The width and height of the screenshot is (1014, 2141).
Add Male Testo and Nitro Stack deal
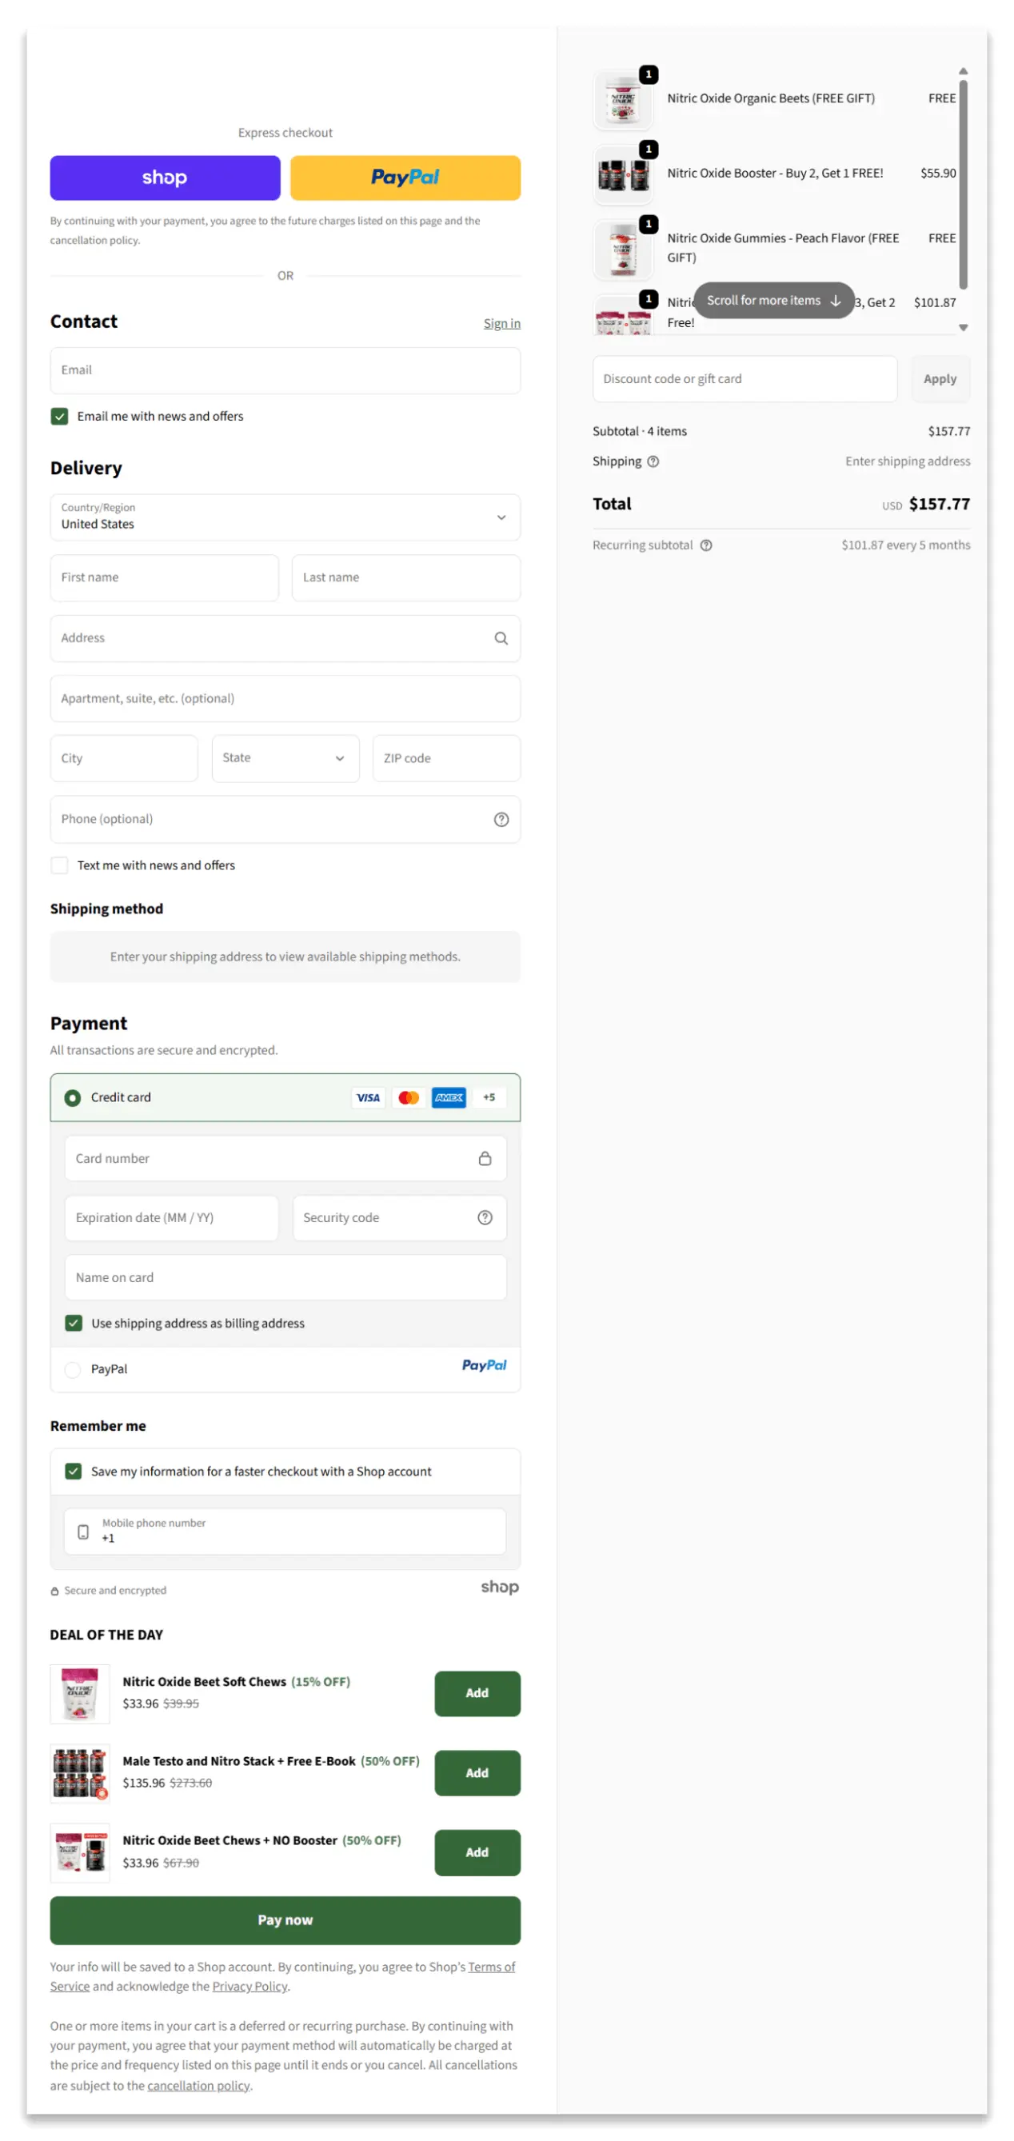click(x=477, y=1774)
